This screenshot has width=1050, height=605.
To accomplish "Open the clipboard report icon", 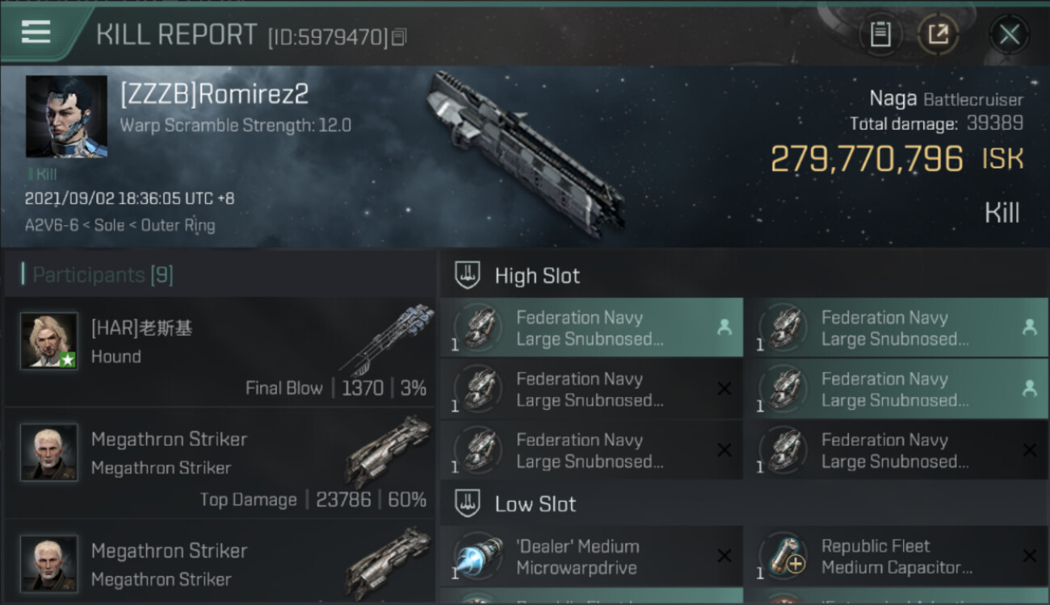I will [880, 35].
